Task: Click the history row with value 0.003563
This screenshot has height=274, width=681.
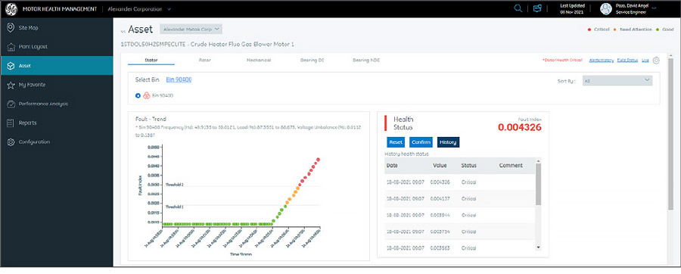Action: pos(460,248)
